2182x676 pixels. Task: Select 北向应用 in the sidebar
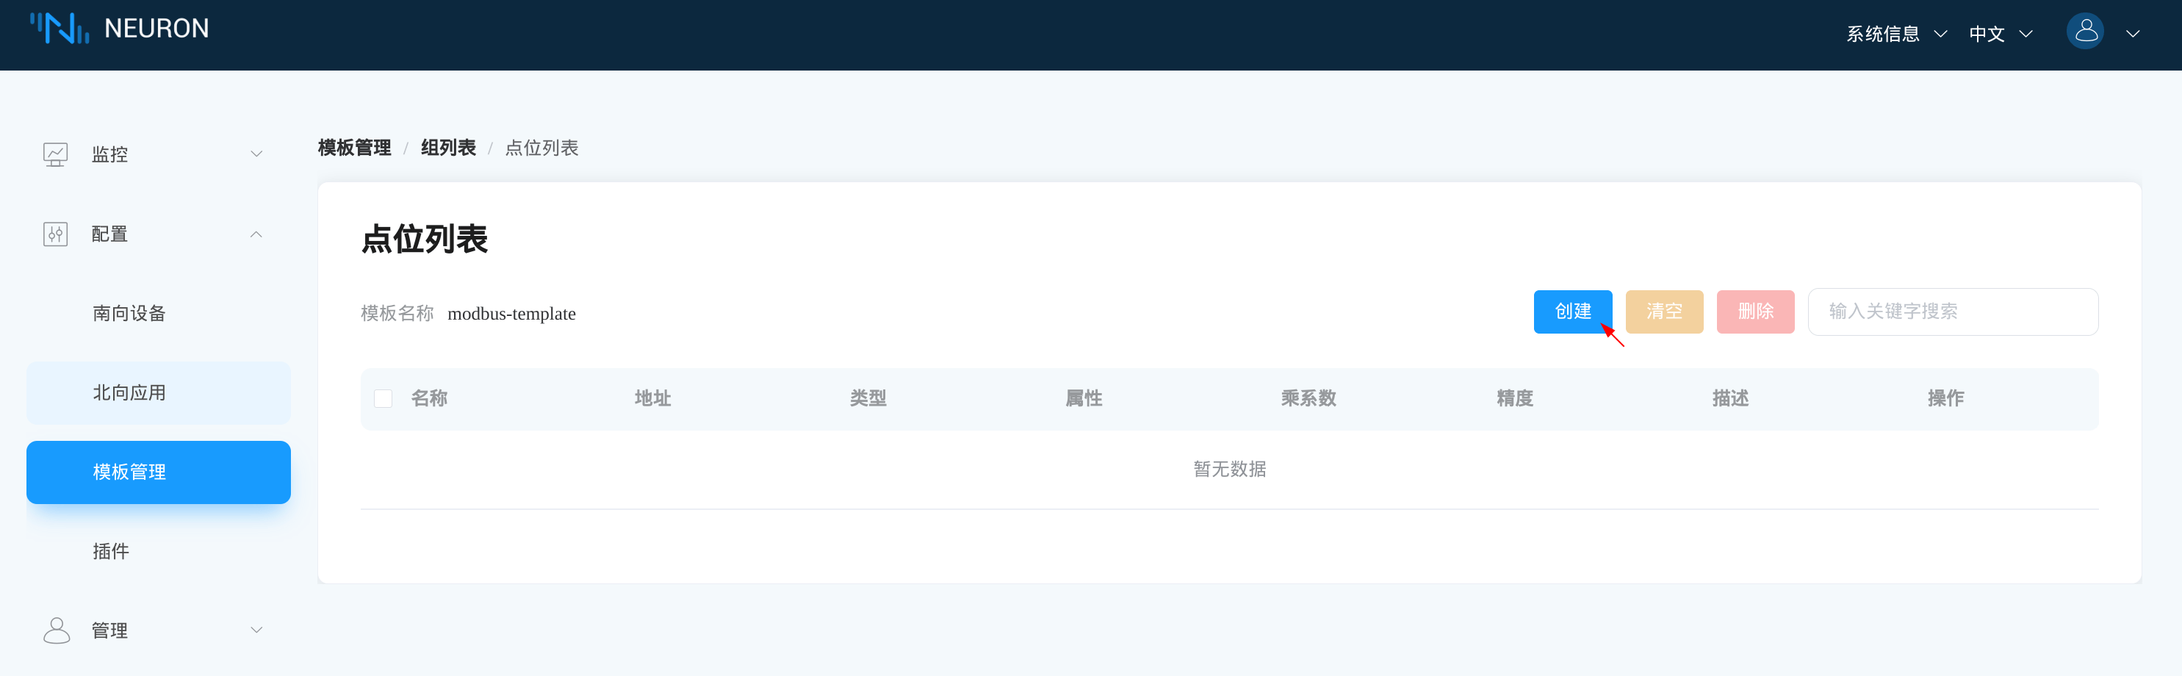129,393
